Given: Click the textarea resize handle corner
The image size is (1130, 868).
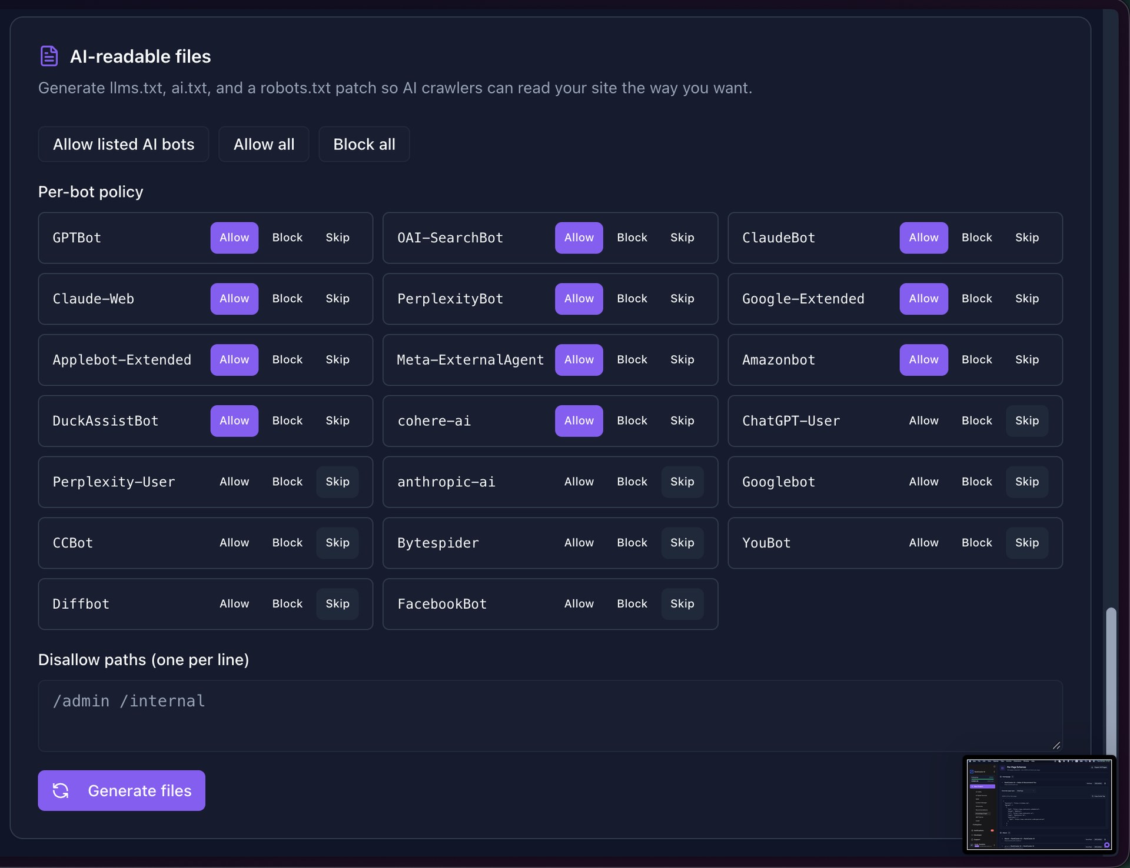Looking at the screenshot, I should pyautogui.click(x=1056, y=745).
